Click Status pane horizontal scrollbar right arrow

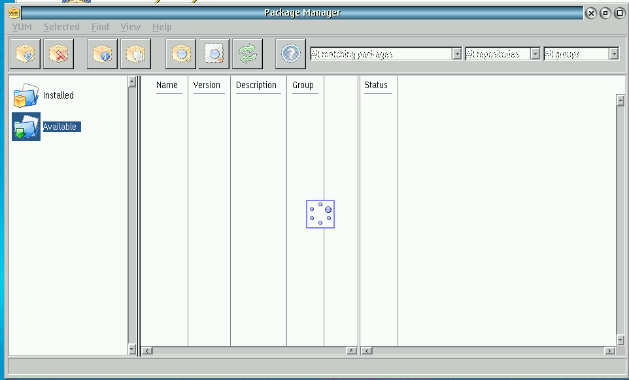609,351
